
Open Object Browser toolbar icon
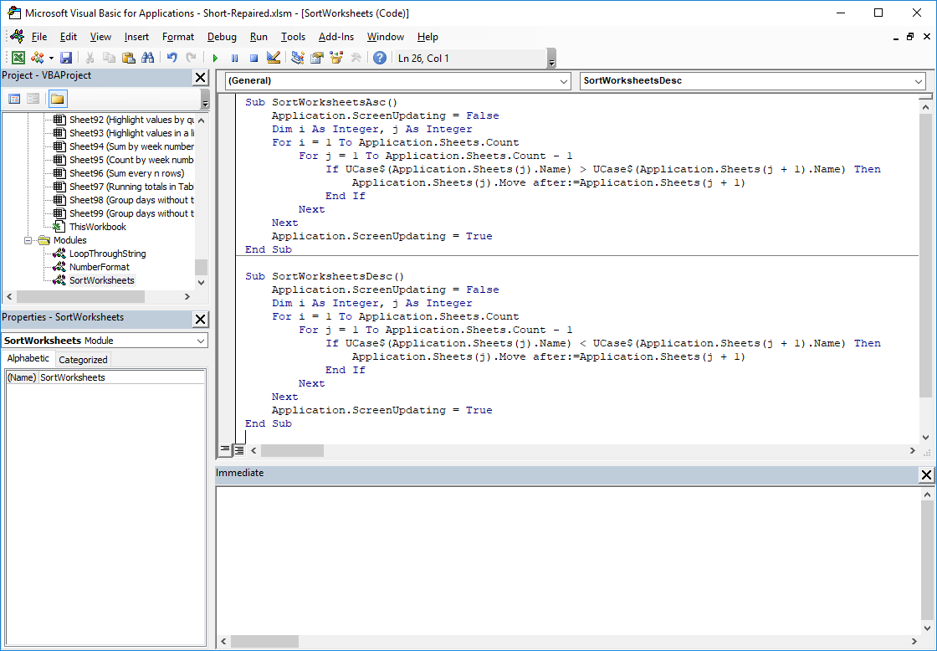pyautogui.click(x=336, y=58)
